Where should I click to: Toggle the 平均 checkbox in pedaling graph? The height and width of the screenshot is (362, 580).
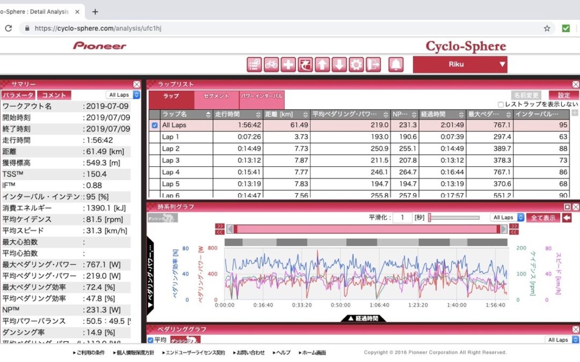click(x=150, y=340)
